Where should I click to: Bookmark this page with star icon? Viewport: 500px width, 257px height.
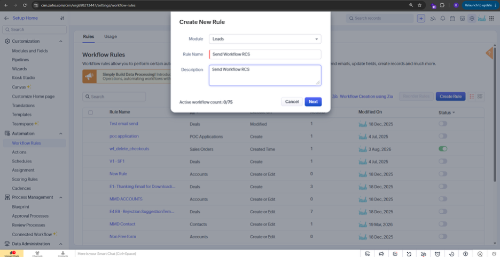(420, 5)
